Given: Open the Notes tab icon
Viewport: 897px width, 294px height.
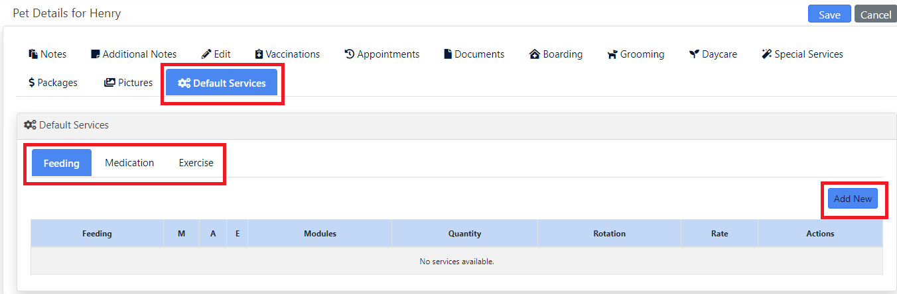Looking at the screenshot, I should tap(33, 54).
